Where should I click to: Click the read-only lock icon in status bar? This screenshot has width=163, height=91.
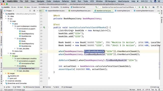(x=156, y=90)
